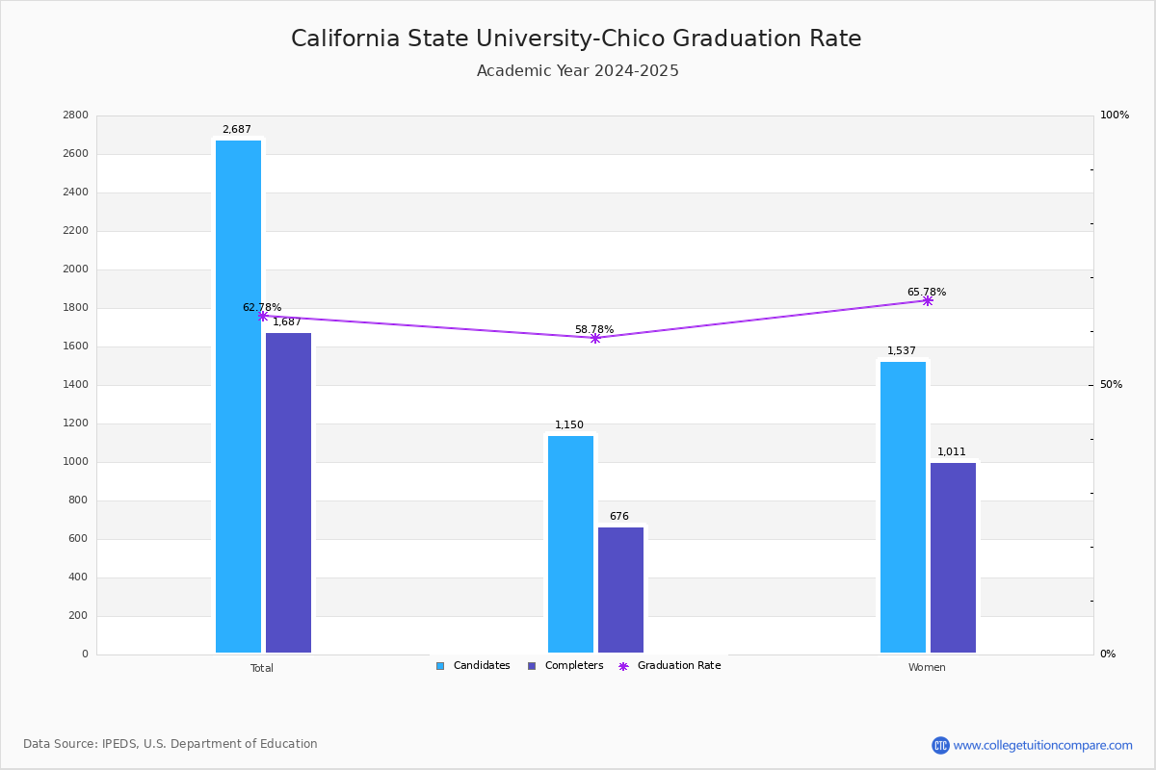The height and width of the screenshot is (770, 1156).
Task: Click the 58.78% graduation rate marker
Action: (x=594, y=338)
